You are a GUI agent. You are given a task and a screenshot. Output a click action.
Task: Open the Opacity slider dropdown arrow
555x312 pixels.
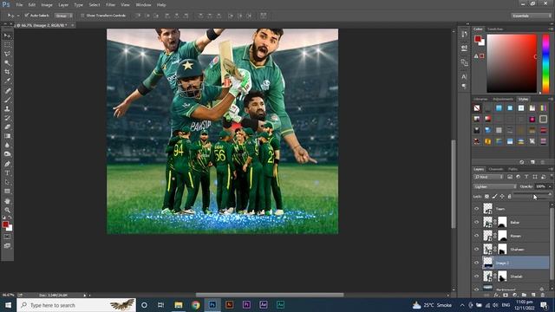click(550, 186)
